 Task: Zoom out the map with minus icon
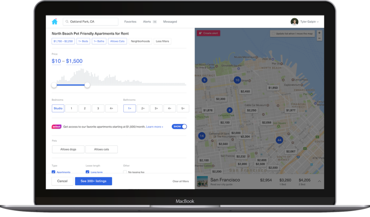(319, 38)
